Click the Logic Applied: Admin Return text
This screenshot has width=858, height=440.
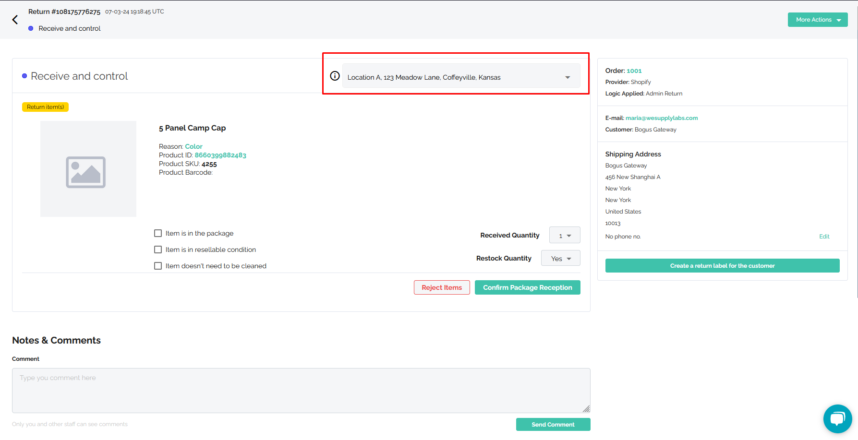644,94
